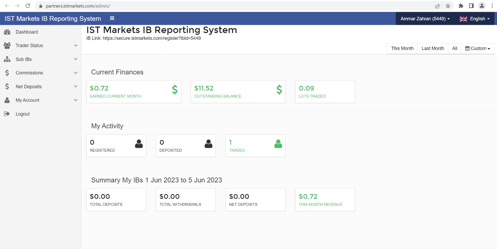Click the IB Link registration URL text
The height and width of the screenshot is (249, 497).
click(152, 38)
